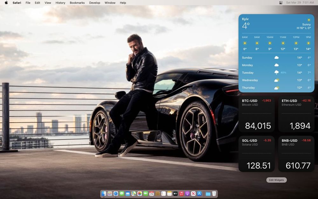
Task: Open Notes from the Dock
Action: coord(169,194)
